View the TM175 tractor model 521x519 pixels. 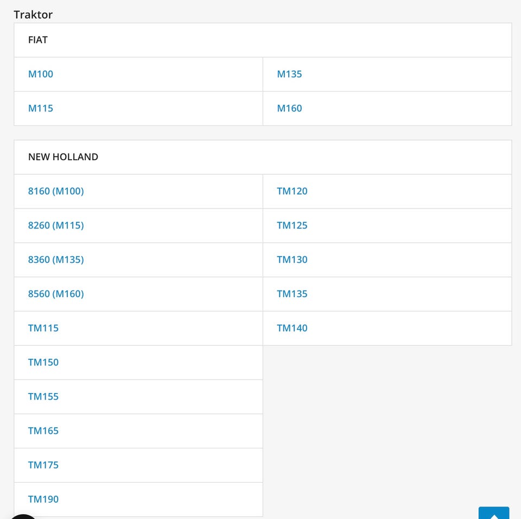pyautogui.click(x=43, y=465)
